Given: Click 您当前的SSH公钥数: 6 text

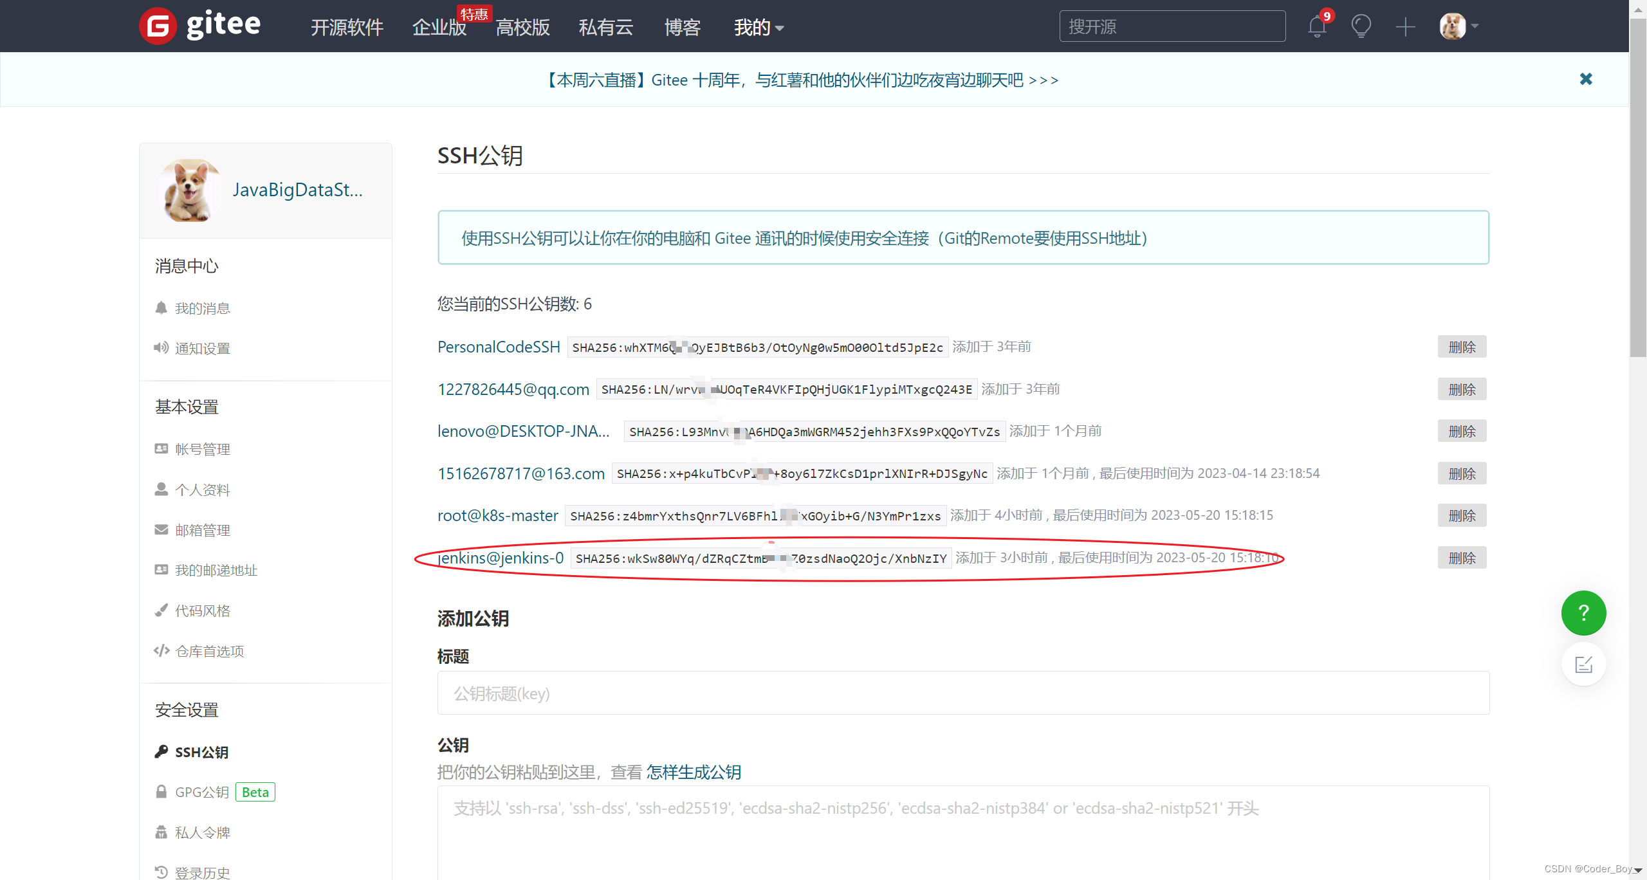Looking at the screenshot, I should tap(515, 304).
